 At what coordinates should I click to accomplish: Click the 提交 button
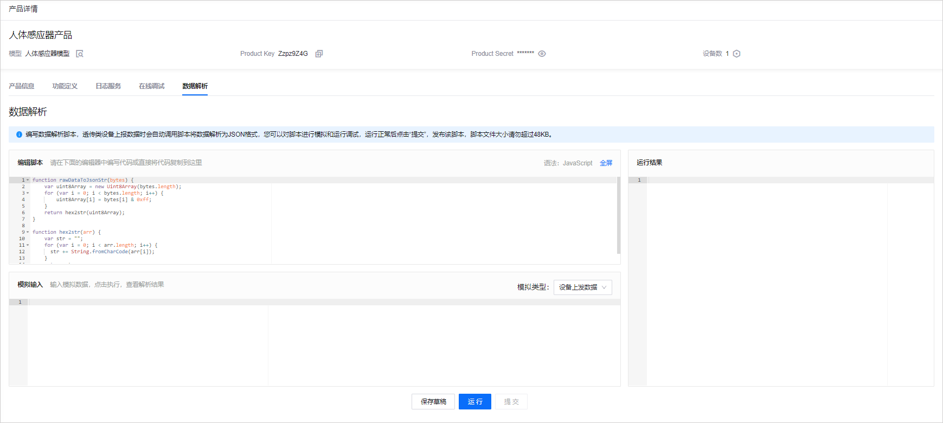coord(511,402)
